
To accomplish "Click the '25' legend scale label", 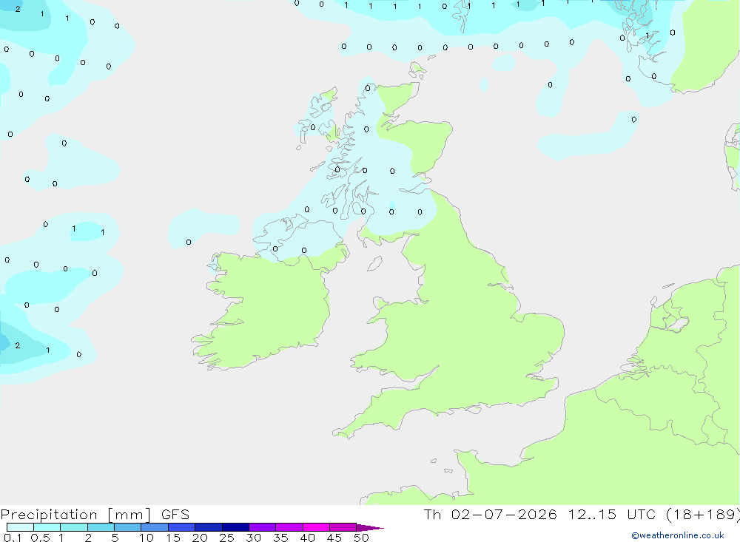I will coord(226,538).
